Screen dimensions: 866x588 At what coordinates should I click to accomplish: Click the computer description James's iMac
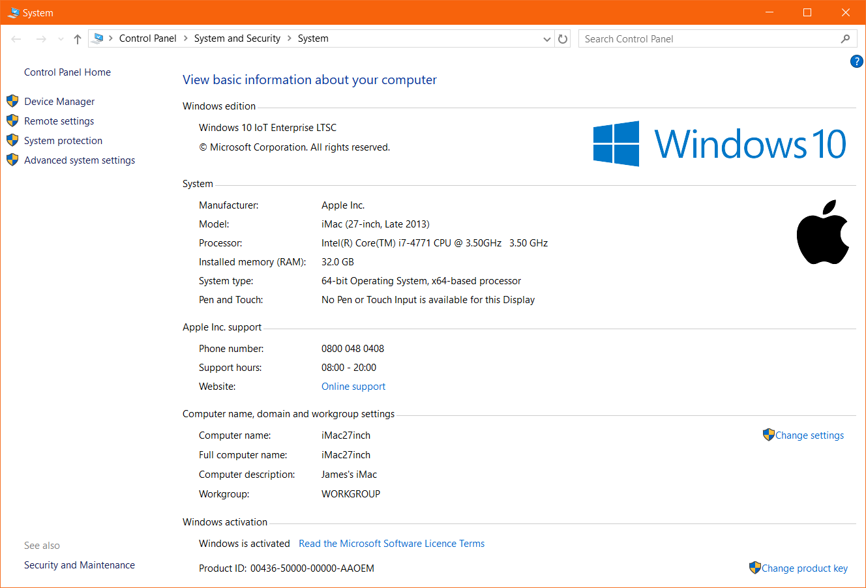click(x=349, y=475)
